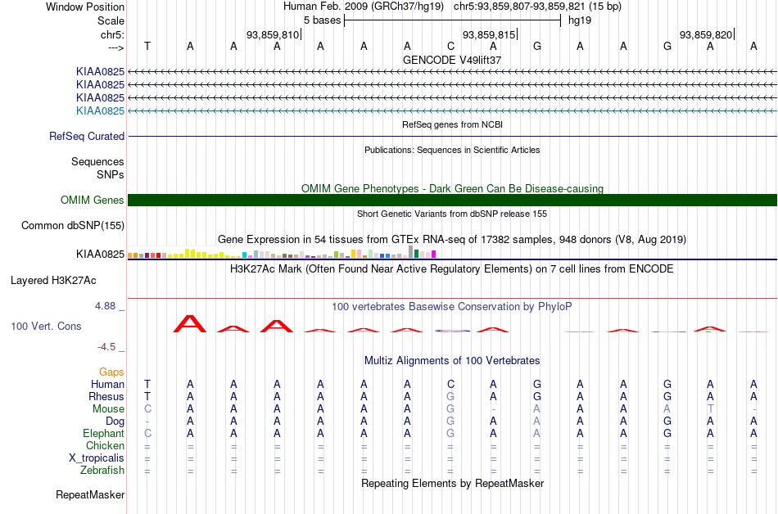Click the Dog species label
This screenshot has width=778, height=514.
115,422
